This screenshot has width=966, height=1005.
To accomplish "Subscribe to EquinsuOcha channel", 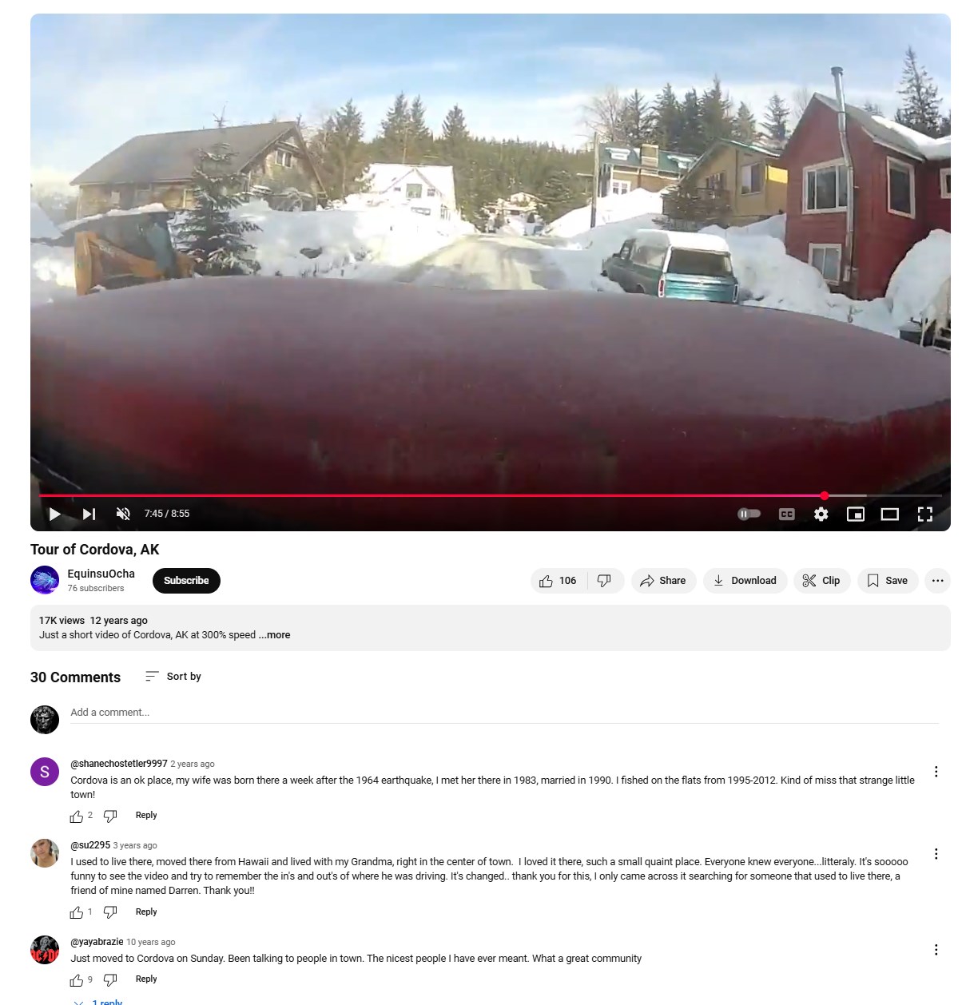I will pos(186,581).
